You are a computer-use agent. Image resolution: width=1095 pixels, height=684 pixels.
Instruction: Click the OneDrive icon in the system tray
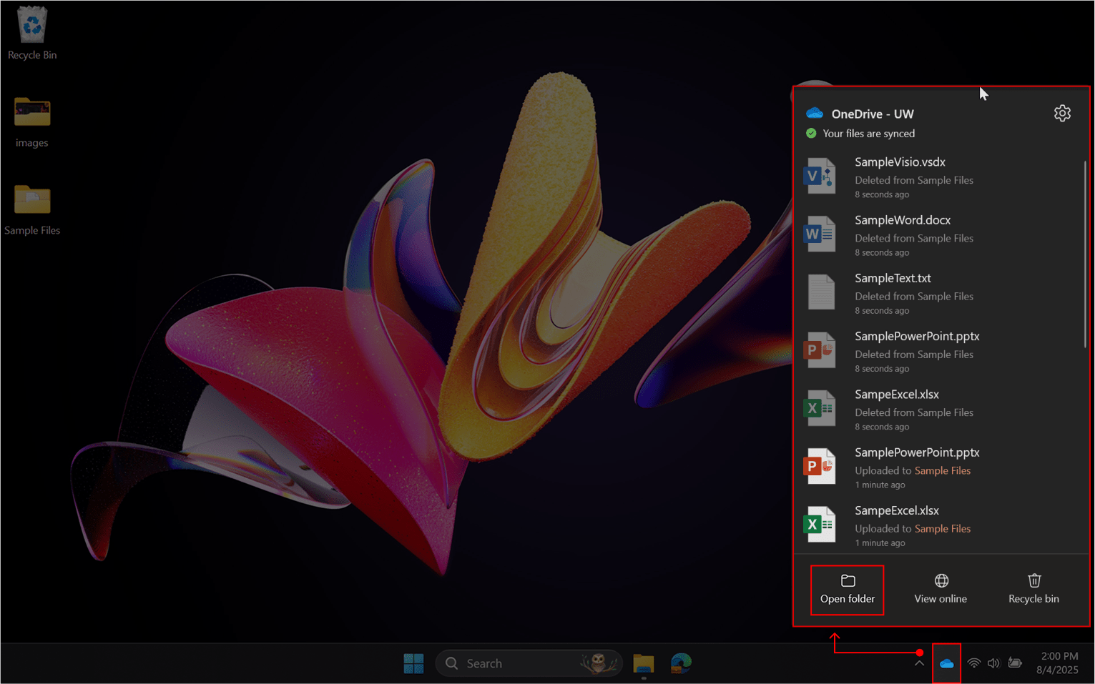[947, 663]
